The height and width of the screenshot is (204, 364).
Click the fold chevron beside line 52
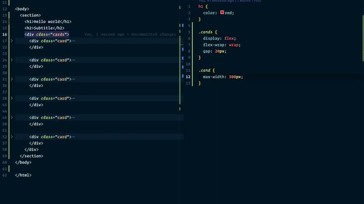pos(11,137)
